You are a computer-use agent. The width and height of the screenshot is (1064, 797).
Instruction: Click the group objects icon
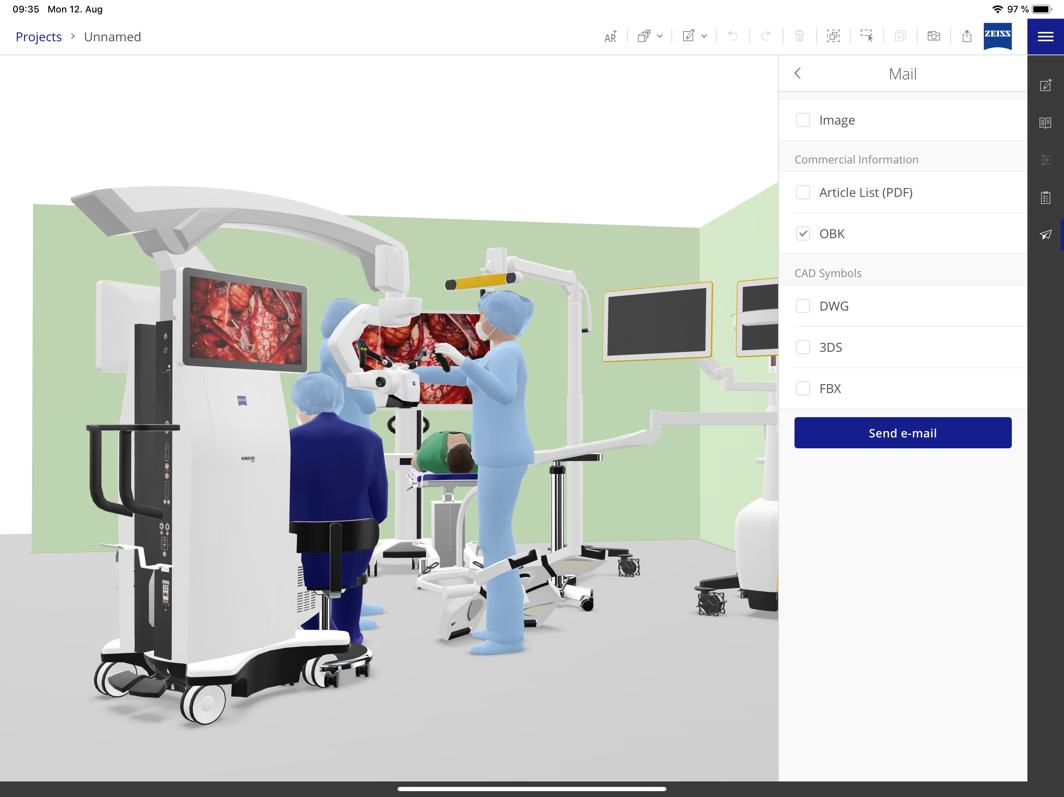point(833,36)
